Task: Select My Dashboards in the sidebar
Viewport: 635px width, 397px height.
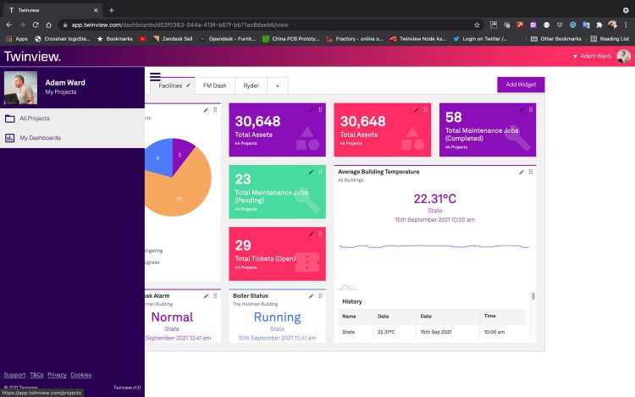Action: 40,137
